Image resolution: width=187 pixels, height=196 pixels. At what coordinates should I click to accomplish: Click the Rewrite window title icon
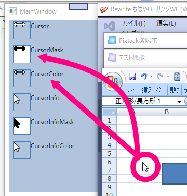(104, 9)
